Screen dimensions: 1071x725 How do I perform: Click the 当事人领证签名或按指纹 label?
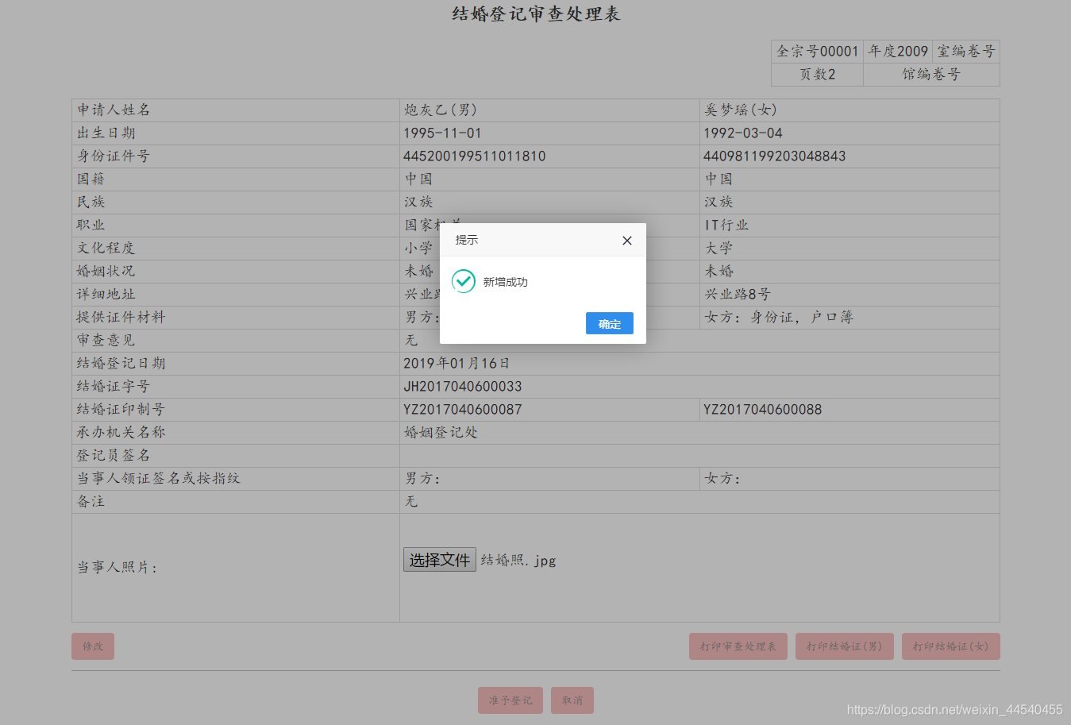(158, 479)
